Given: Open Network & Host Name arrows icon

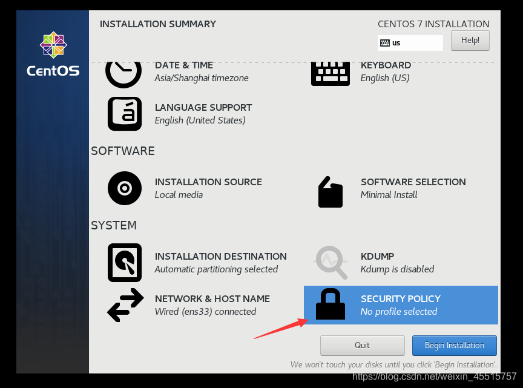Looking at the screenshot, I should pos(125,305).
